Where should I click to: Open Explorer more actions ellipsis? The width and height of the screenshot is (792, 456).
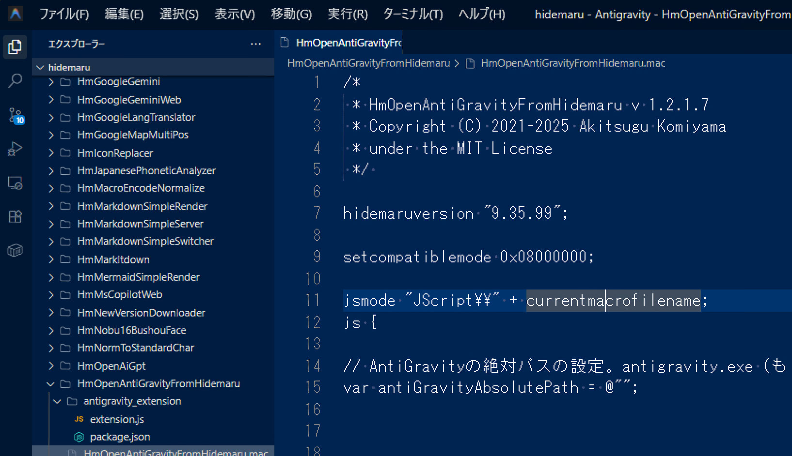[x=255, y=44]
